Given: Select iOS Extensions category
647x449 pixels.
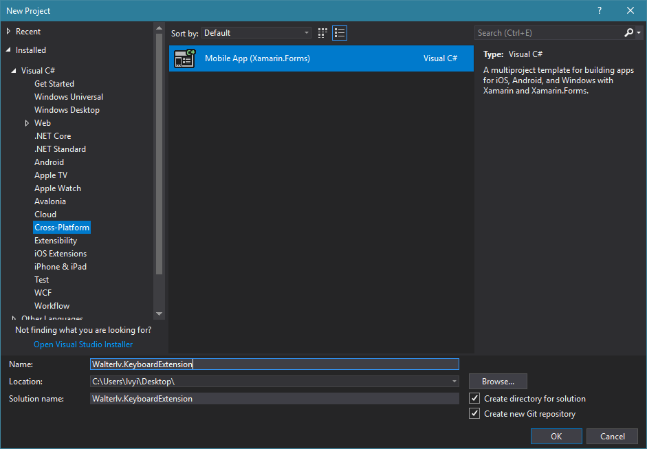Looking at the screenshot, I should pyautogui.click(x=61, y=254).
